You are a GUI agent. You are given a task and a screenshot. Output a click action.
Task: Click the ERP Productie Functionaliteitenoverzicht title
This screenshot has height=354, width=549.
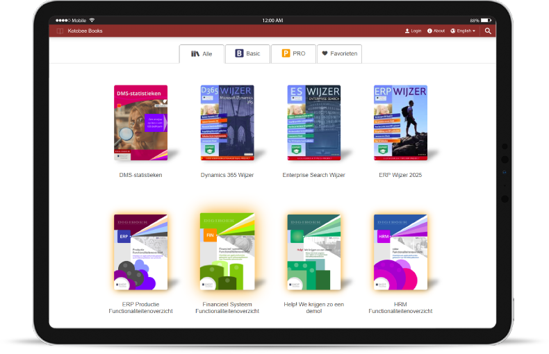pos(141,307)
